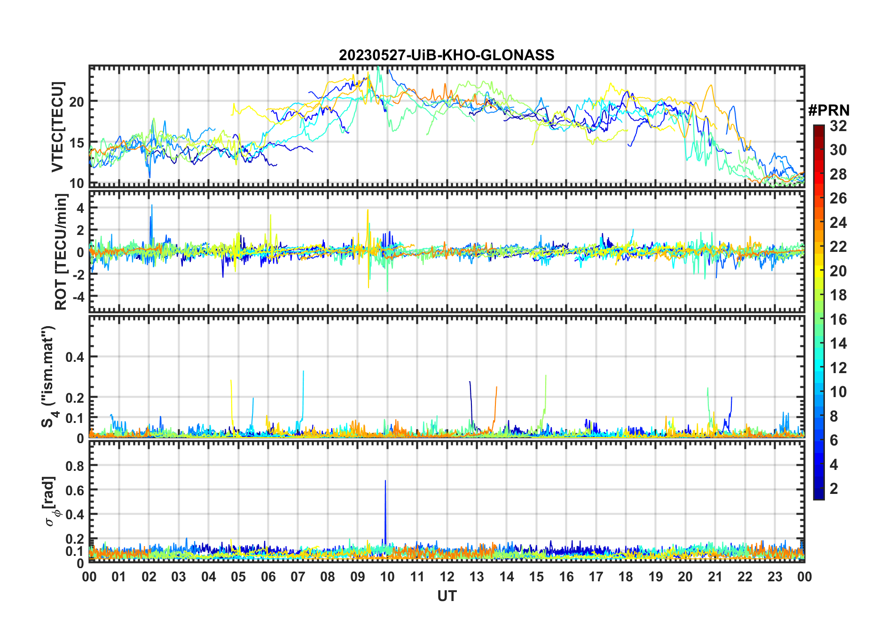Click x-axis tick label 12
This screenshot has height=625, width=894.
pos(447,577)
